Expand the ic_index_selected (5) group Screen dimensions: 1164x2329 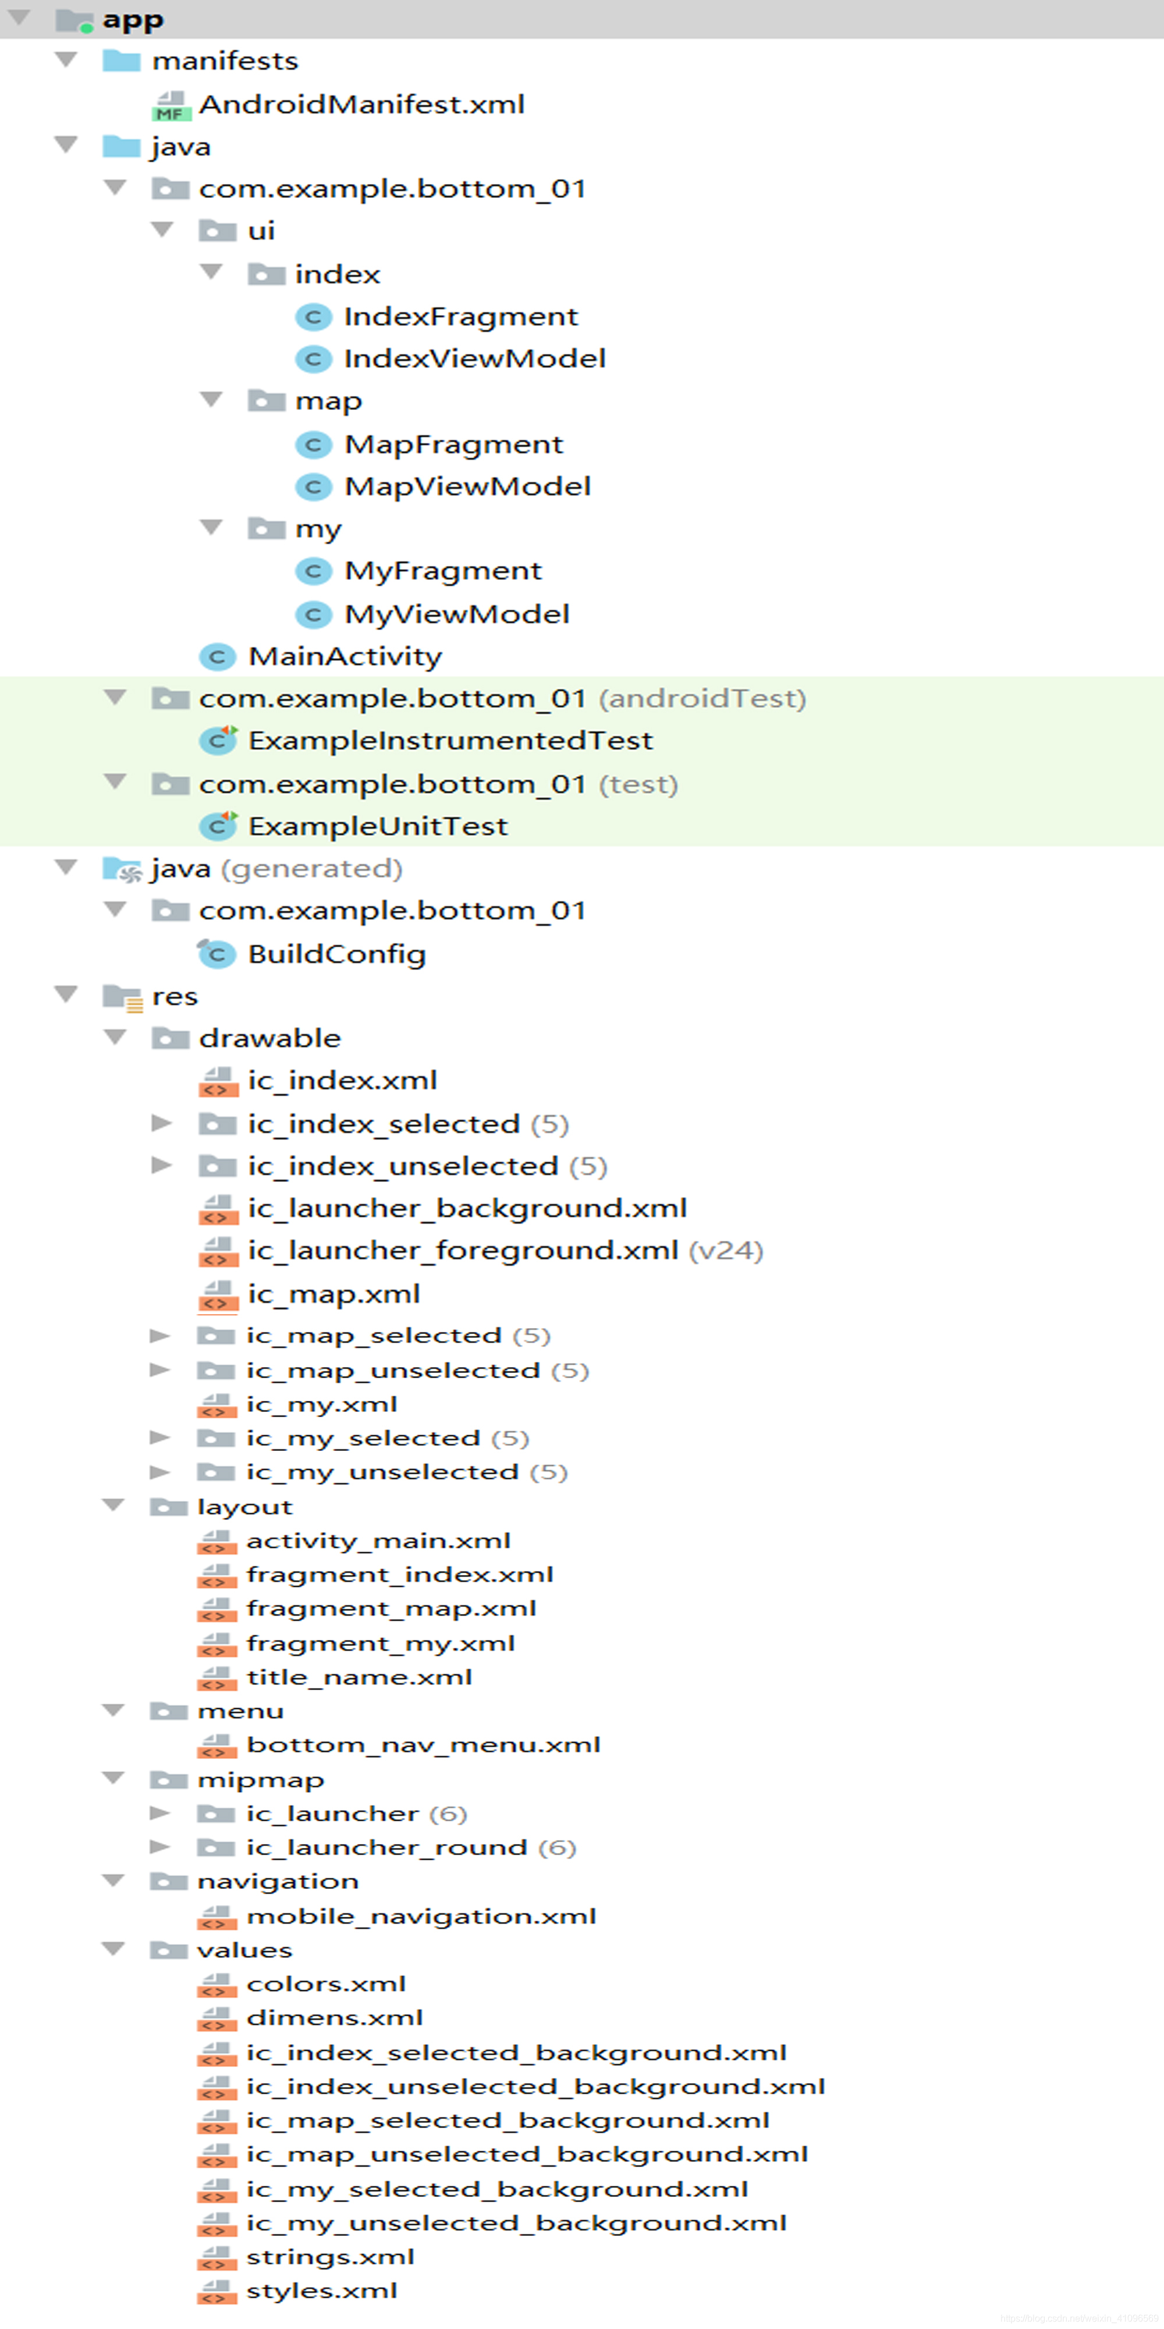point(162,1124)
